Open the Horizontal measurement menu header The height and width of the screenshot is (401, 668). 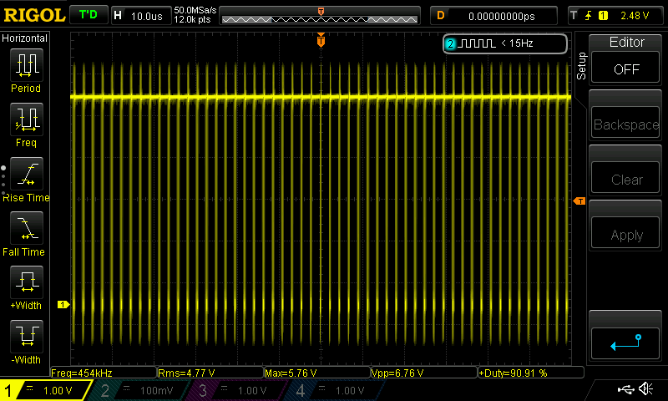tap(25, 38)
